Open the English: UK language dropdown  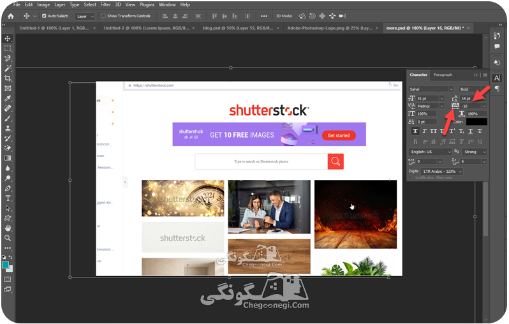click(430, 152)
